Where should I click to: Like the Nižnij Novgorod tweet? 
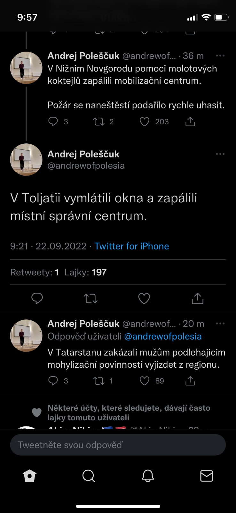pyautogui.click(x=145, y=122)
